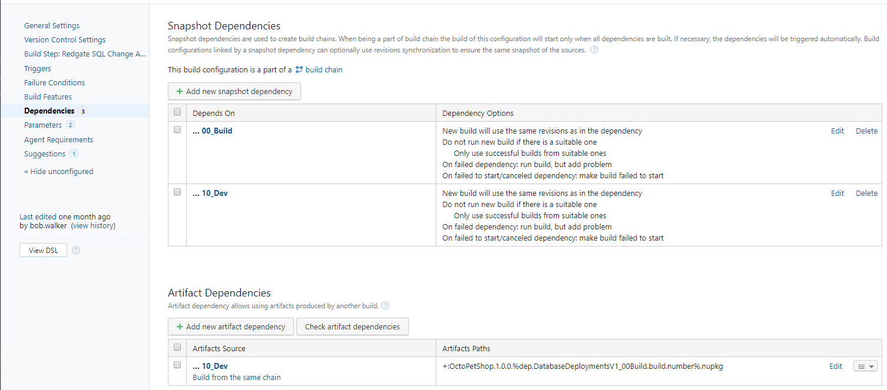Open the Parameters section
The image size is (887, 390).
43,125
